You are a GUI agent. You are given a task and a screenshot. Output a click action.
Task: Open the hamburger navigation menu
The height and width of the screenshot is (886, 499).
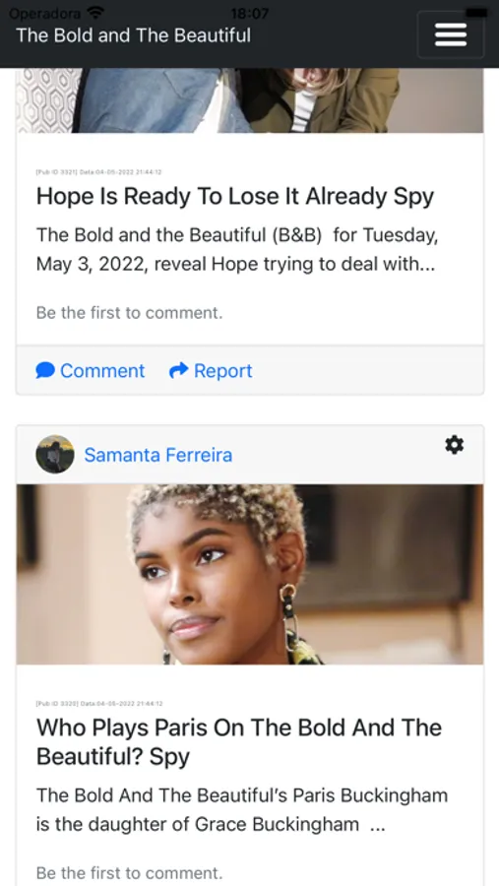click(451, 35)
